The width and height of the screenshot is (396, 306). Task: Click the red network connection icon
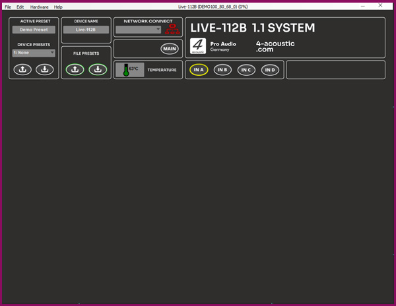click(172, 29)
